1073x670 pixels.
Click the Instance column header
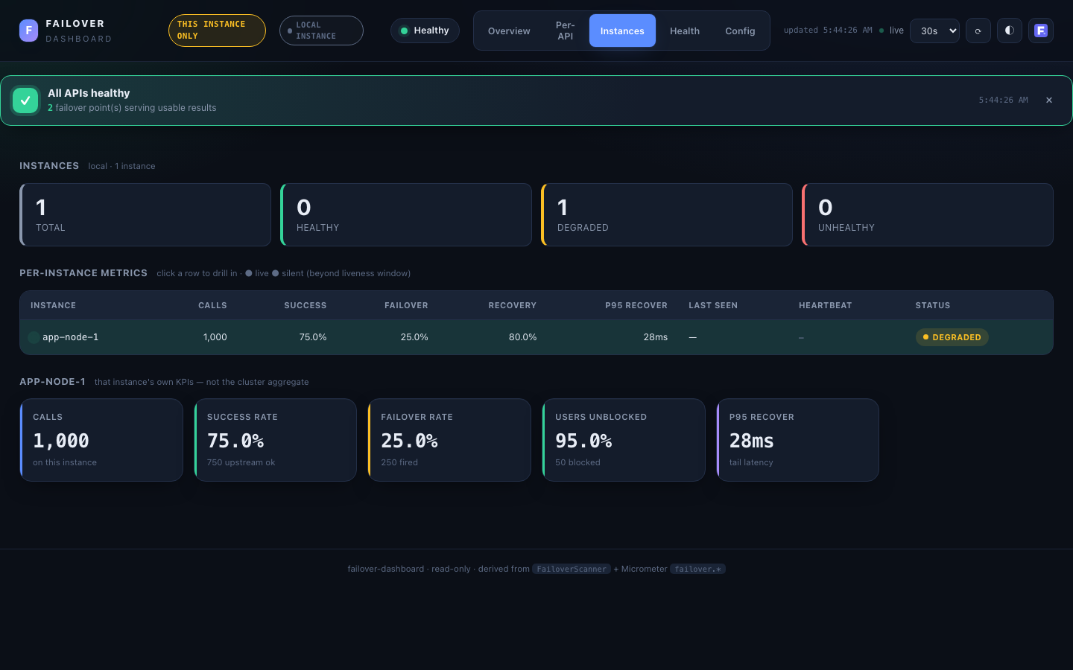[x=53, y=305]
